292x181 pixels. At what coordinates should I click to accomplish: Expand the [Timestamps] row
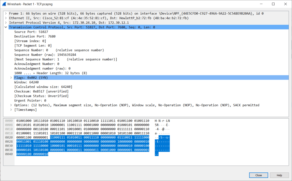(x=11, y=110)
